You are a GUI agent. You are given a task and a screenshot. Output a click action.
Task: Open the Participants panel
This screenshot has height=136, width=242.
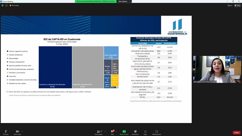[98, 132]
